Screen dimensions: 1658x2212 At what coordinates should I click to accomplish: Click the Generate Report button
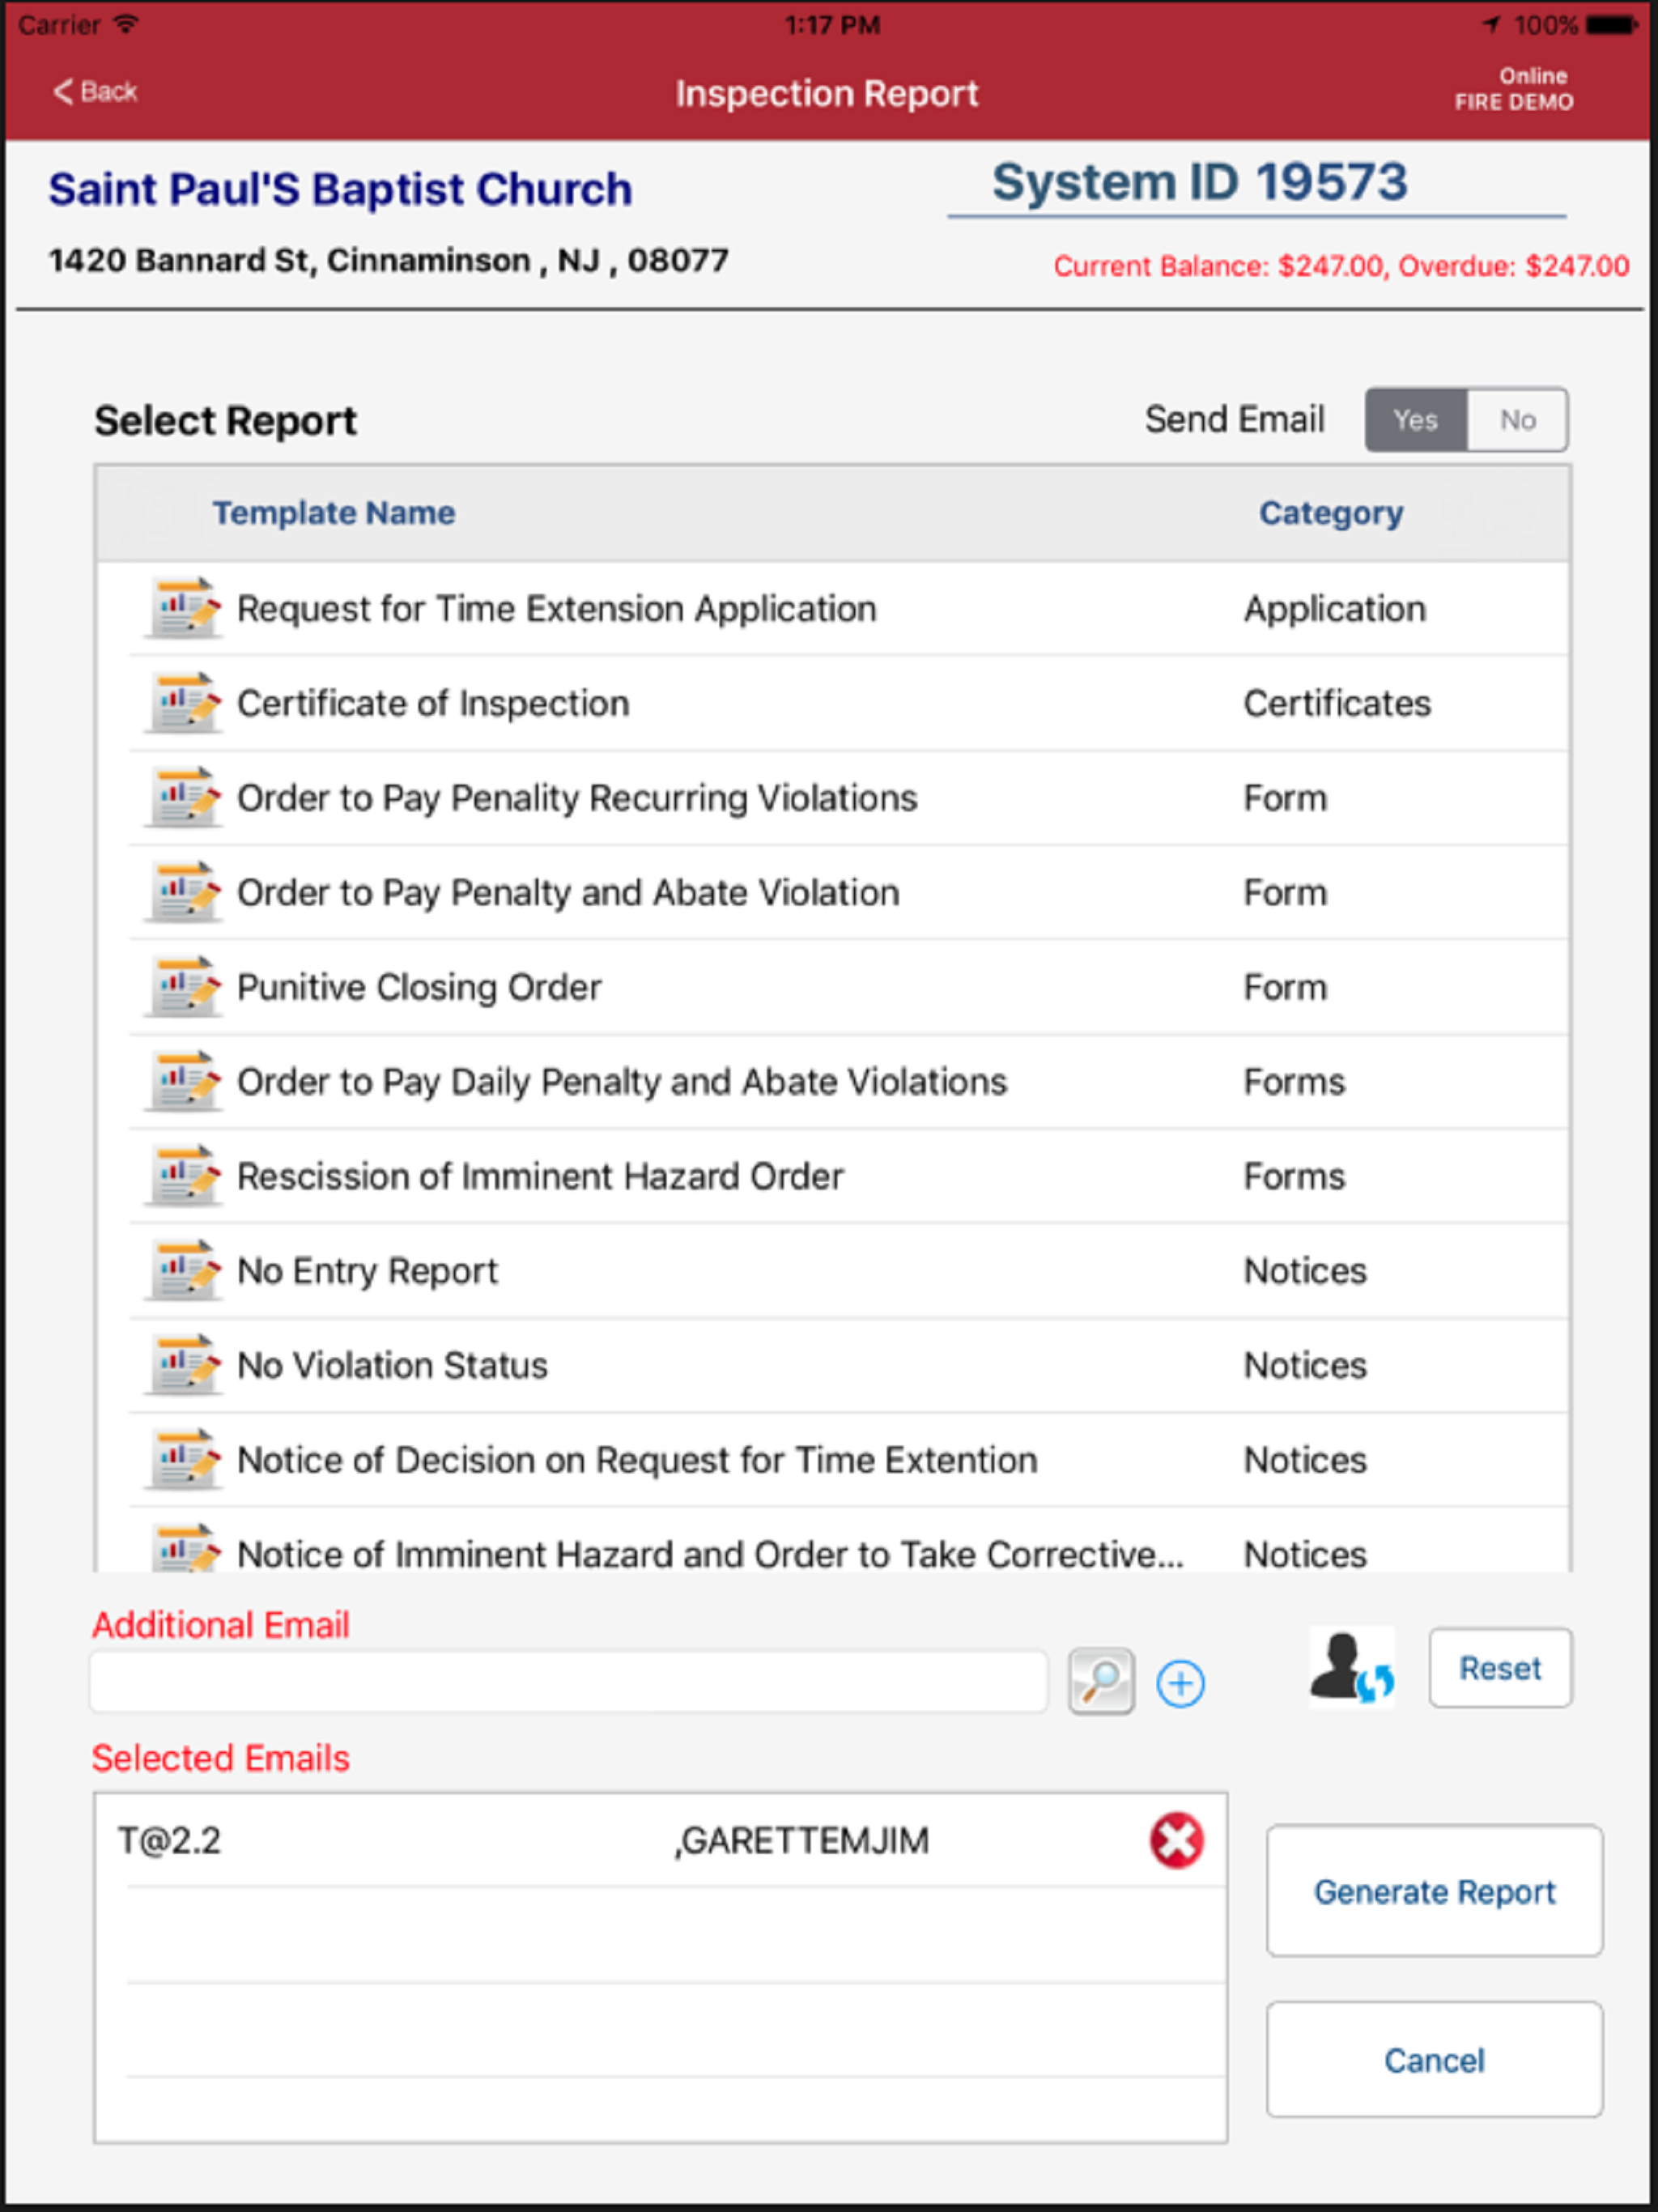1434,1891
